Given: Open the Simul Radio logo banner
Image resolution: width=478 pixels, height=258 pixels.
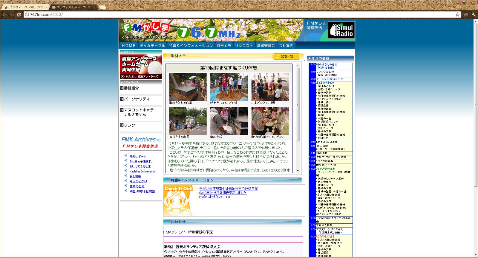Looking at the screenshot, I should coord(341,30).
